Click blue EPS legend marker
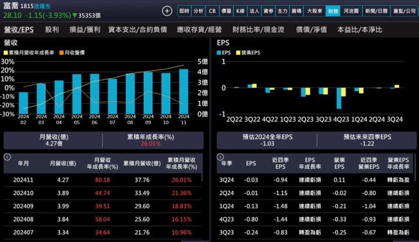419x242 pixels. tap(219, 52)
